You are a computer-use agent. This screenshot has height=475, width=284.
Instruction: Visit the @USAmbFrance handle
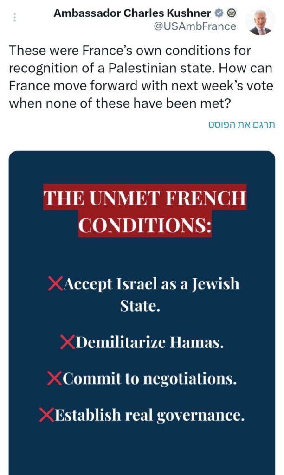point(194,26)
